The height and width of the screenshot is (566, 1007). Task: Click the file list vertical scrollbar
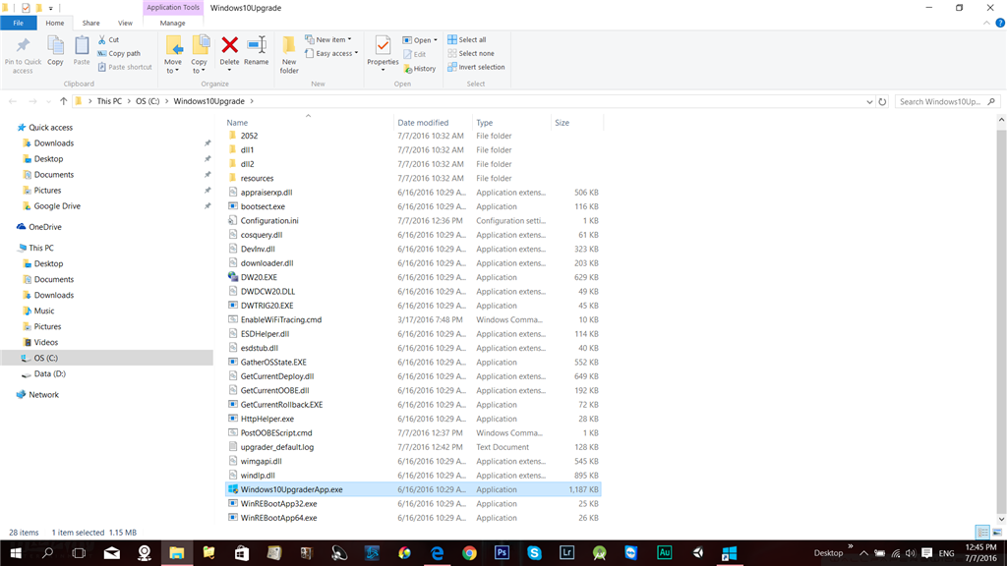point(1001,319)
